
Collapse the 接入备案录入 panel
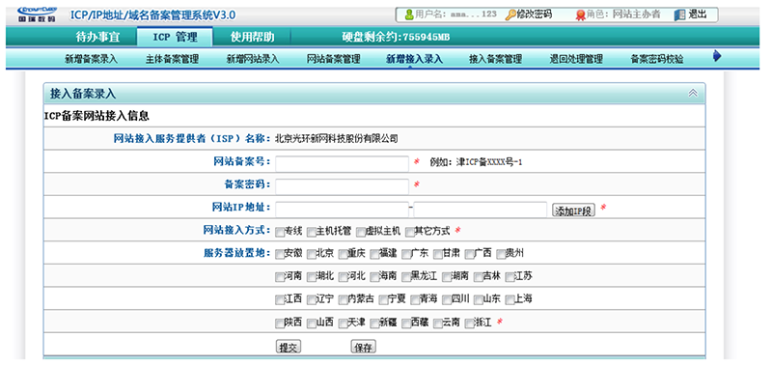click(x=693, y=93)
